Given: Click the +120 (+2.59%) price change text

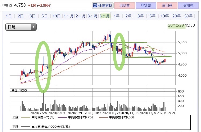Looking at the screenshot, I should click(x=40, y=6).
